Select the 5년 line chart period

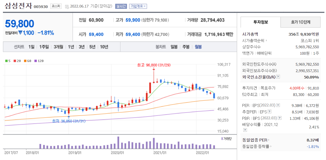(x=92, y=47)
